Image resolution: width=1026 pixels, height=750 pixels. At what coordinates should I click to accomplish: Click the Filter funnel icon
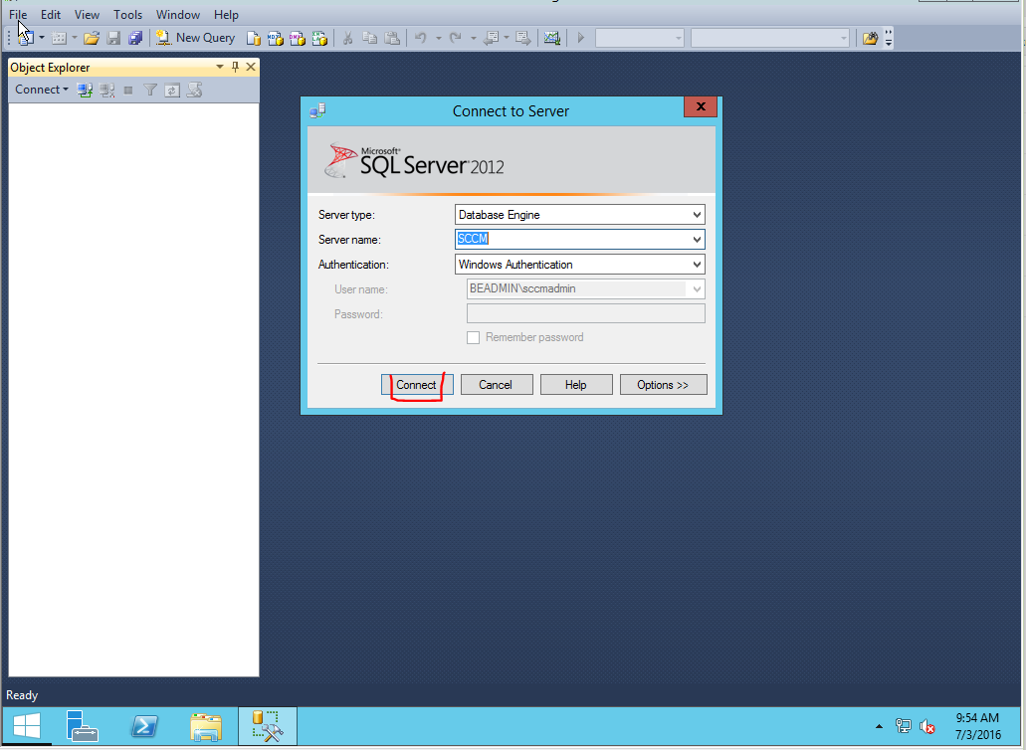[150, 91]
